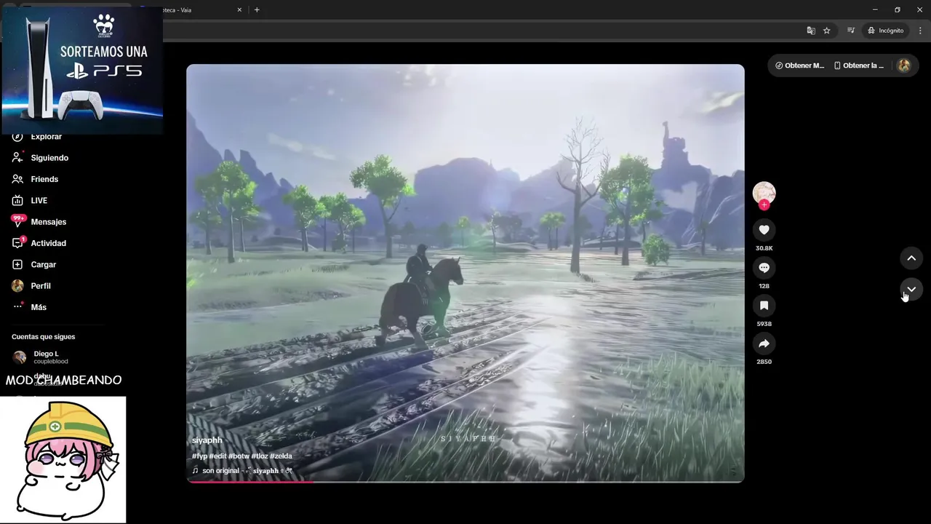Click the #edit hashtag
The image size is (931, 524).
coord(217,456)
